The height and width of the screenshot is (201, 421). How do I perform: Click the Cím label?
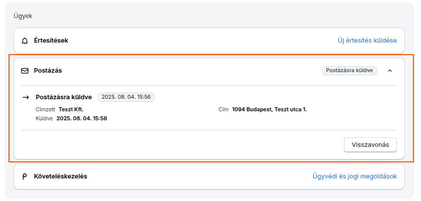point(224,109)
